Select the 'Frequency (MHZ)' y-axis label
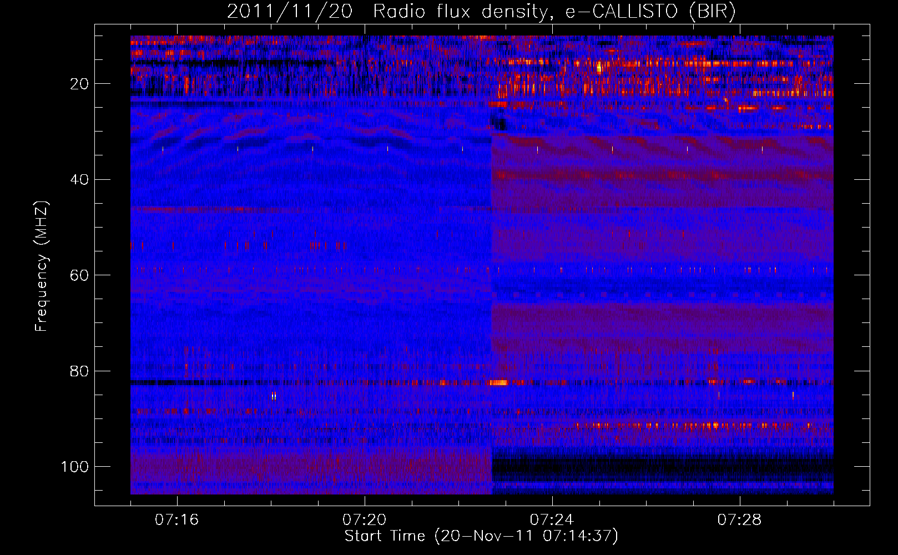The image size is (898, 555). (x=42, y=266)
